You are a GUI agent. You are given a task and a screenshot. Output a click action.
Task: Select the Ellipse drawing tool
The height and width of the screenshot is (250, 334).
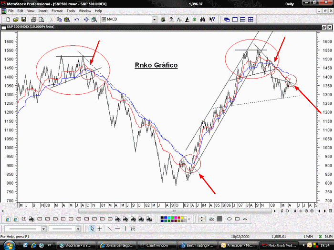(x=229, y=219)
